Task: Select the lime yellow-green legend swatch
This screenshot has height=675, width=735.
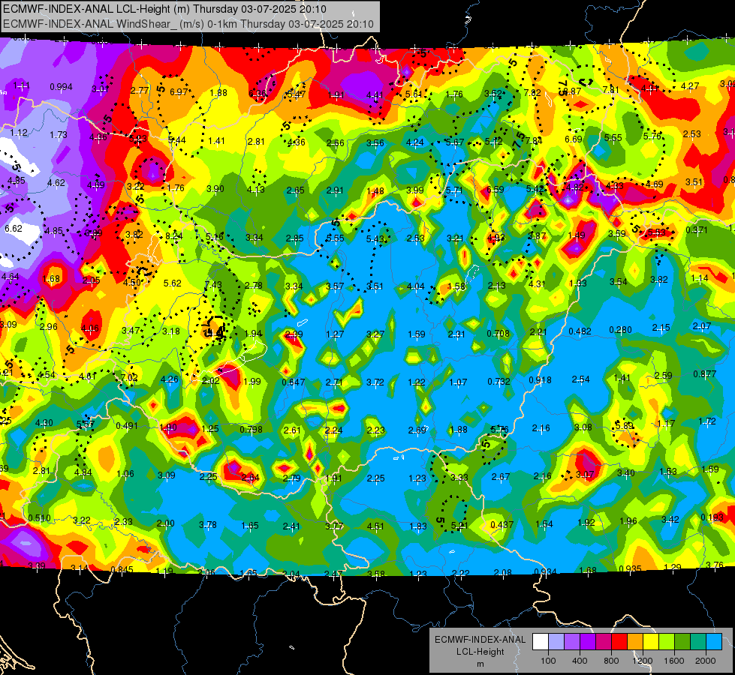Action: point(667,642)
